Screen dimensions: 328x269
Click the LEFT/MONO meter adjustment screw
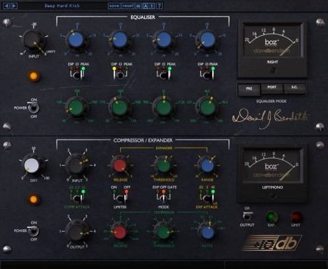point(272,196)
